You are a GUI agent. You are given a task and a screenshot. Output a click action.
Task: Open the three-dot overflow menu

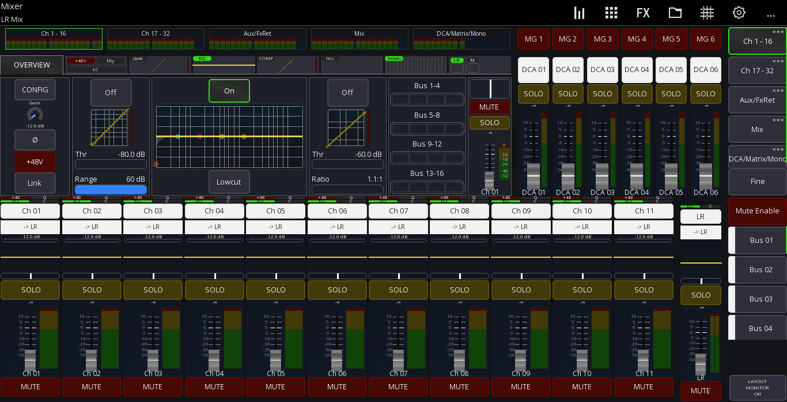(771, 14)
